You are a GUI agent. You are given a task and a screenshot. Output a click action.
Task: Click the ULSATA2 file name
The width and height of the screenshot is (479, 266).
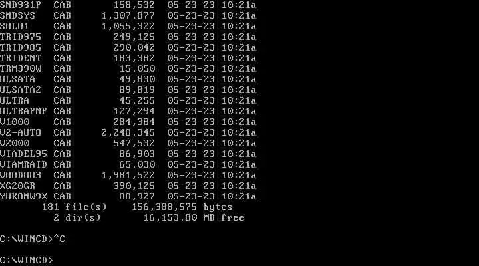[x=21, y=90]
